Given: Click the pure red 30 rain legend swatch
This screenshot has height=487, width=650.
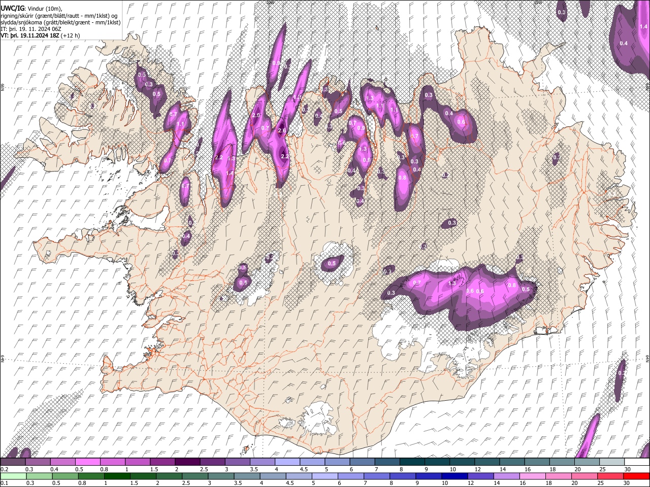Looking at the screenshot, I should 636,476.
